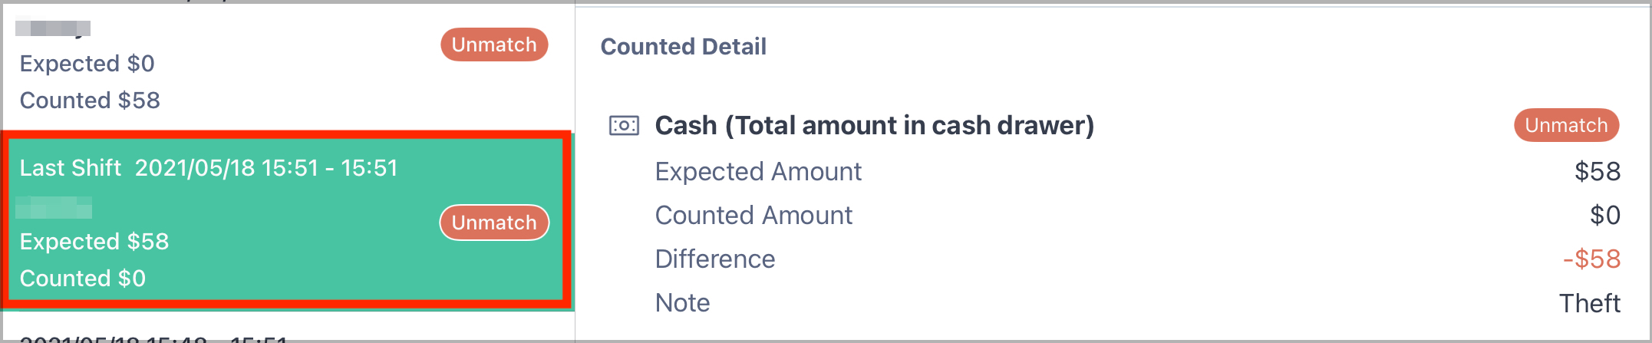Screen dimensions: 1652x343
Task: Click the Cash (Total amount in cash drawer) title
Action: click(874, 125)
